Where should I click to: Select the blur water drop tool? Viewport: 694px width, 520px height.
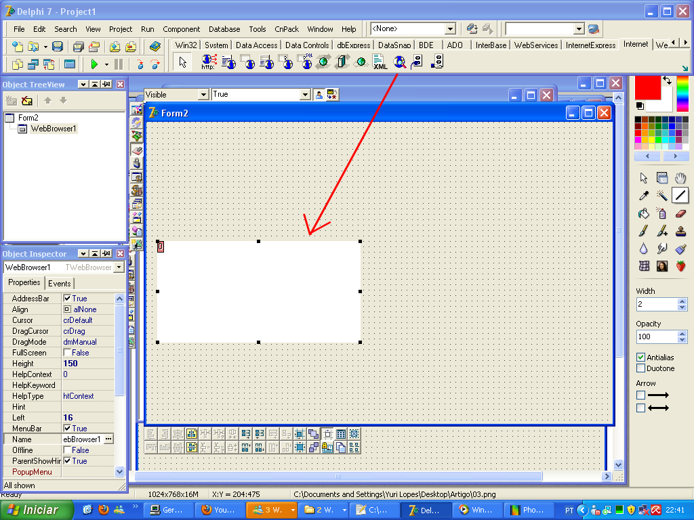[x=644, y=248]
